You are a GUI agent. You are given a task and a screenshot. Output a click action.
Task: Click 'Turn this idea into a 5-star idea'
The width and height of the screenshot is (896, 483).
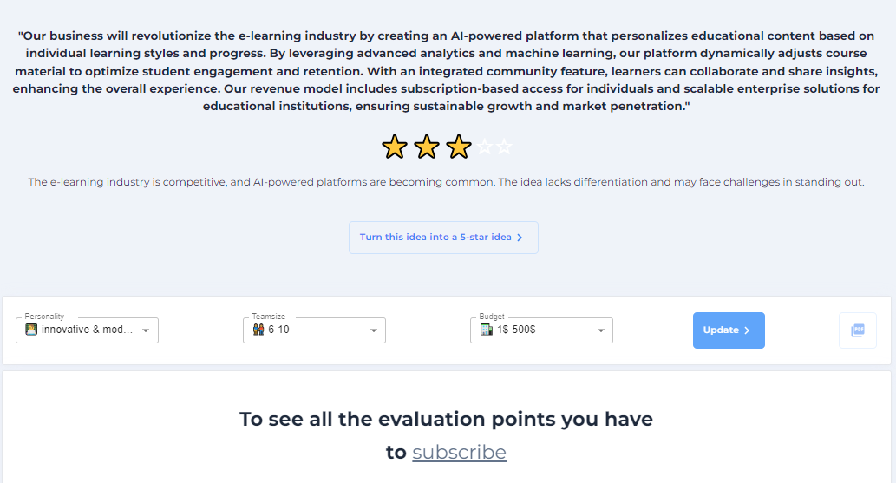[x=442, y=238]
